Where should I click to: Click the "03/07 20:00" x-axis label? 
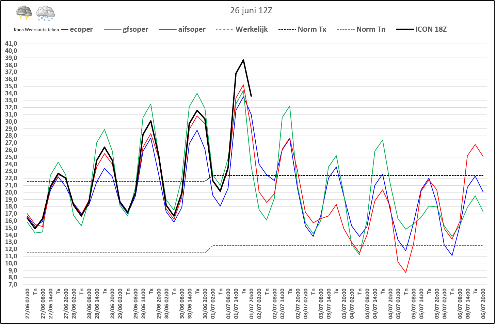coord(344,304)
